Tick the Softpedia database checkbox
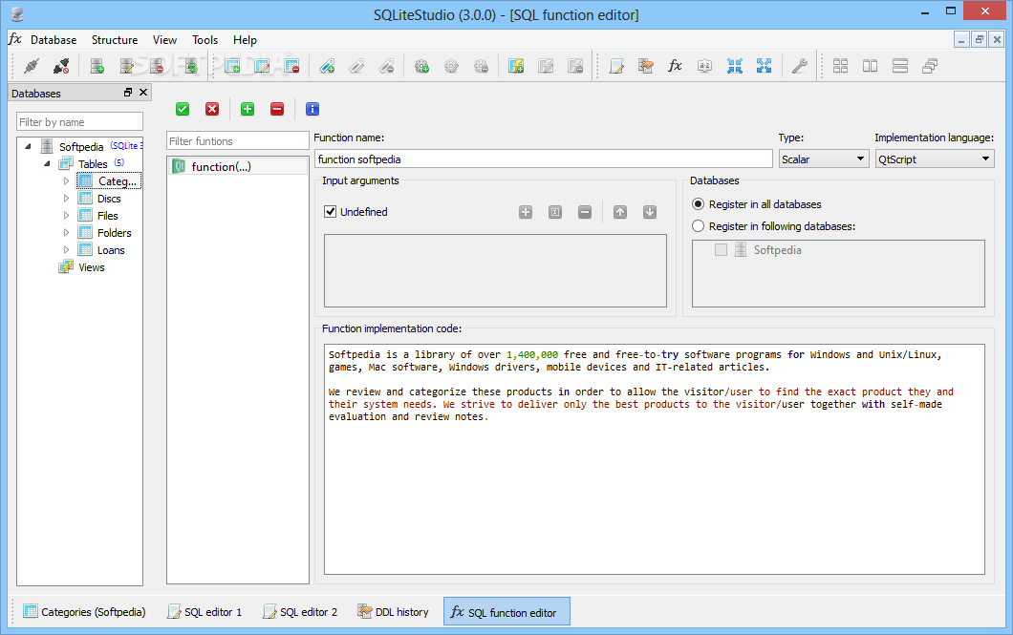This screenshot has height=635, width=1013. coord(721,250)
